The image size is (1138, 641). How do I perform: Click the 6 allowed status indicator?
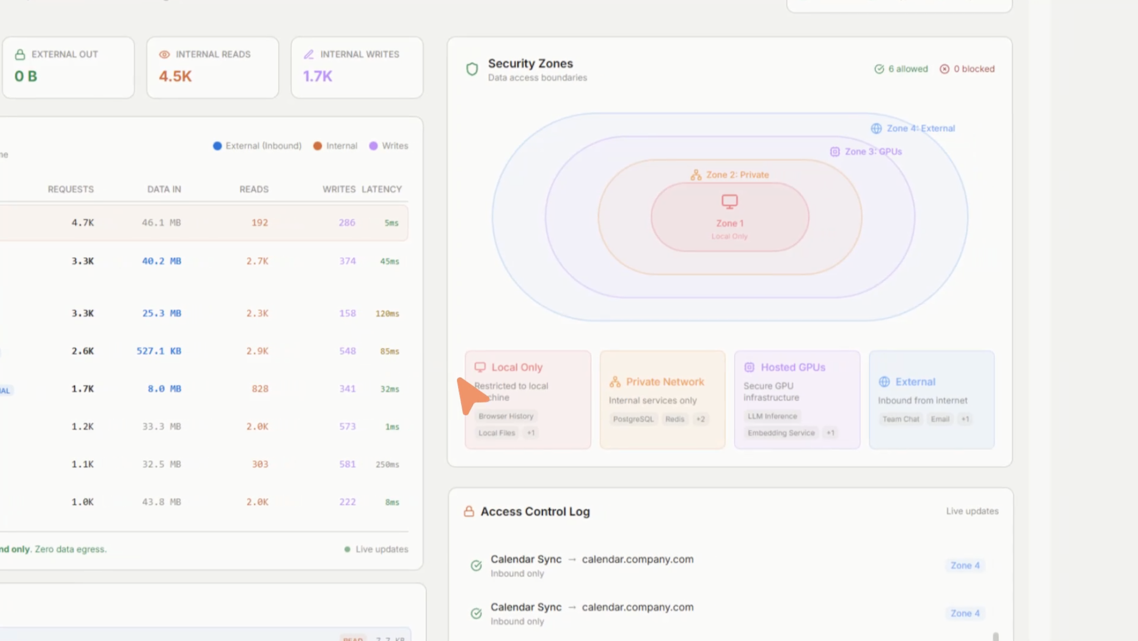901,69
